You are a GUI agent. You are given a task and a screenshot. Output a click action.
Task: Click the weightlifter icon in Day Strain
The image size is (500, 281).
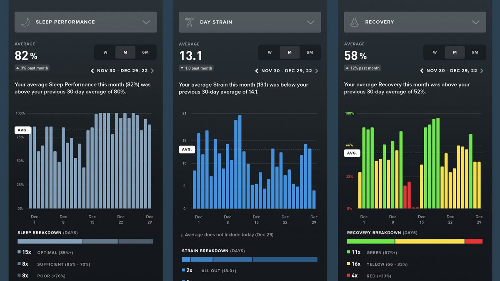pos(190,22)
